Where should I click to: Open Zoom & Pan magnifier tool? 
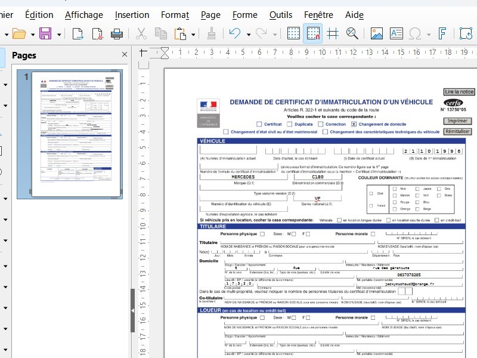[x=352, y=34]
